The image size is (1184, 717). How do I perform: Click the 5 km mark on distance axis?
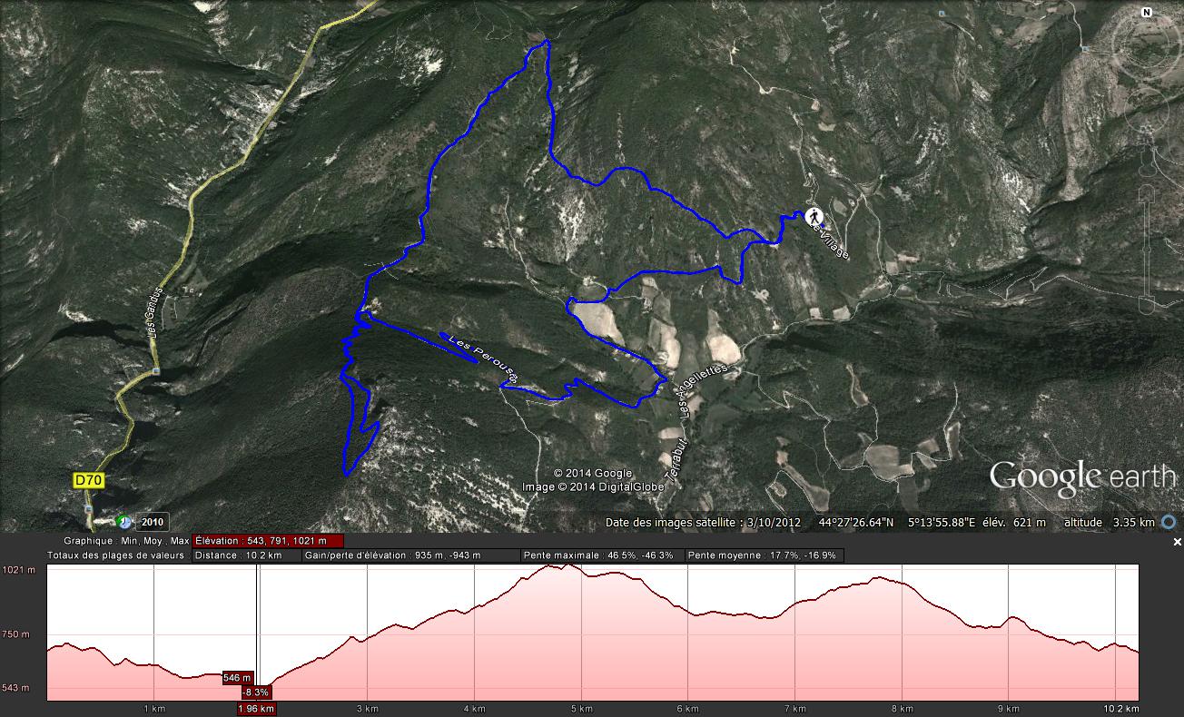click(581, 708)
